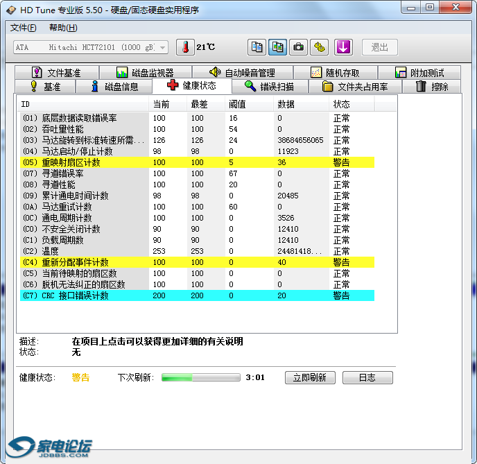Open the options gear icon
This screenshot has height=464, width=477.
click(319, 47)
